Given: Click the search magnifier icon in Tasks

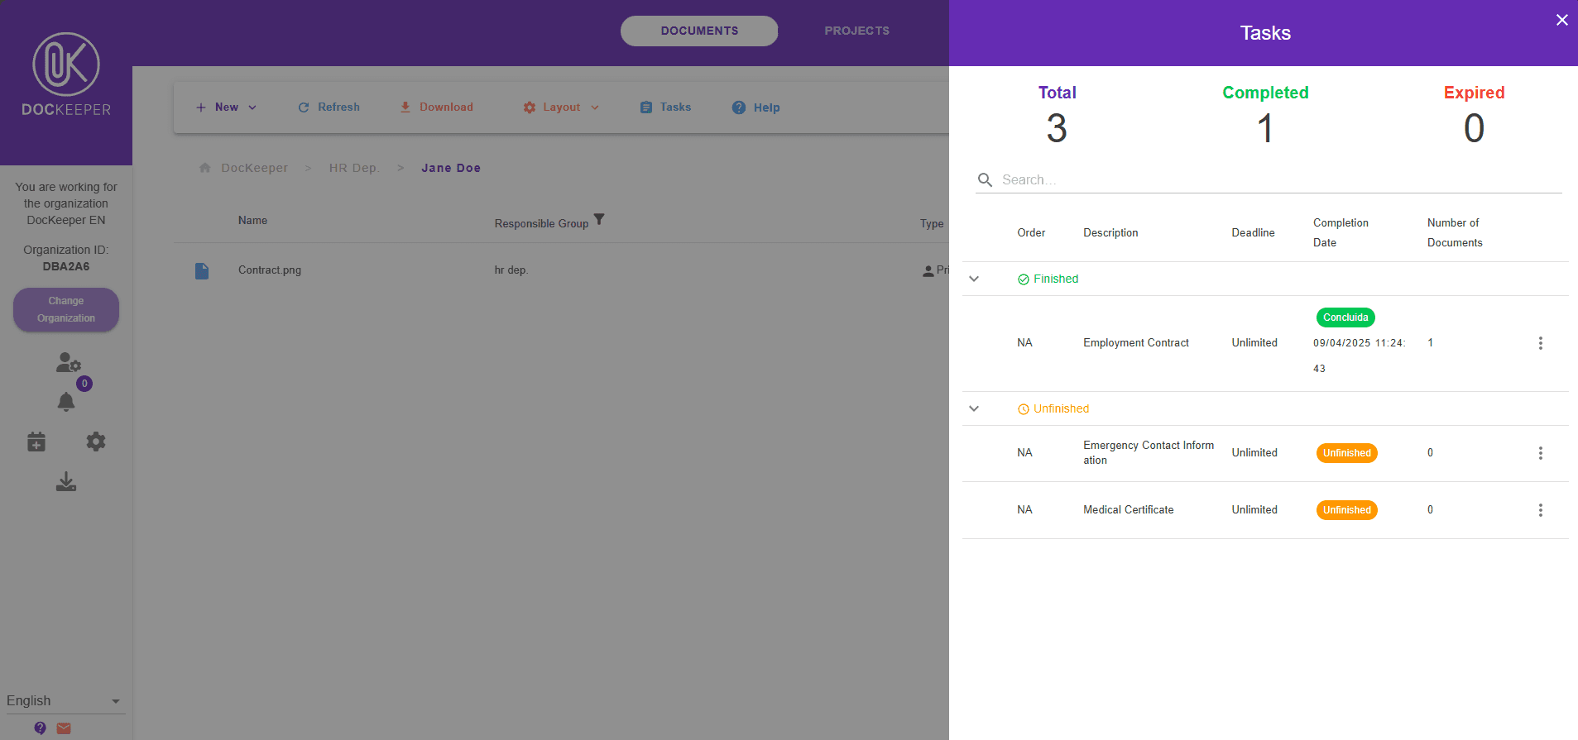Looking at the screenshot, I should point(985,179).
